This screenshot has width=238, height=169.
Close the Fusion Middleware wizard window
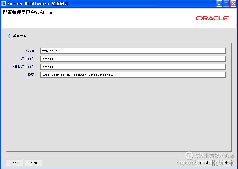233,4
